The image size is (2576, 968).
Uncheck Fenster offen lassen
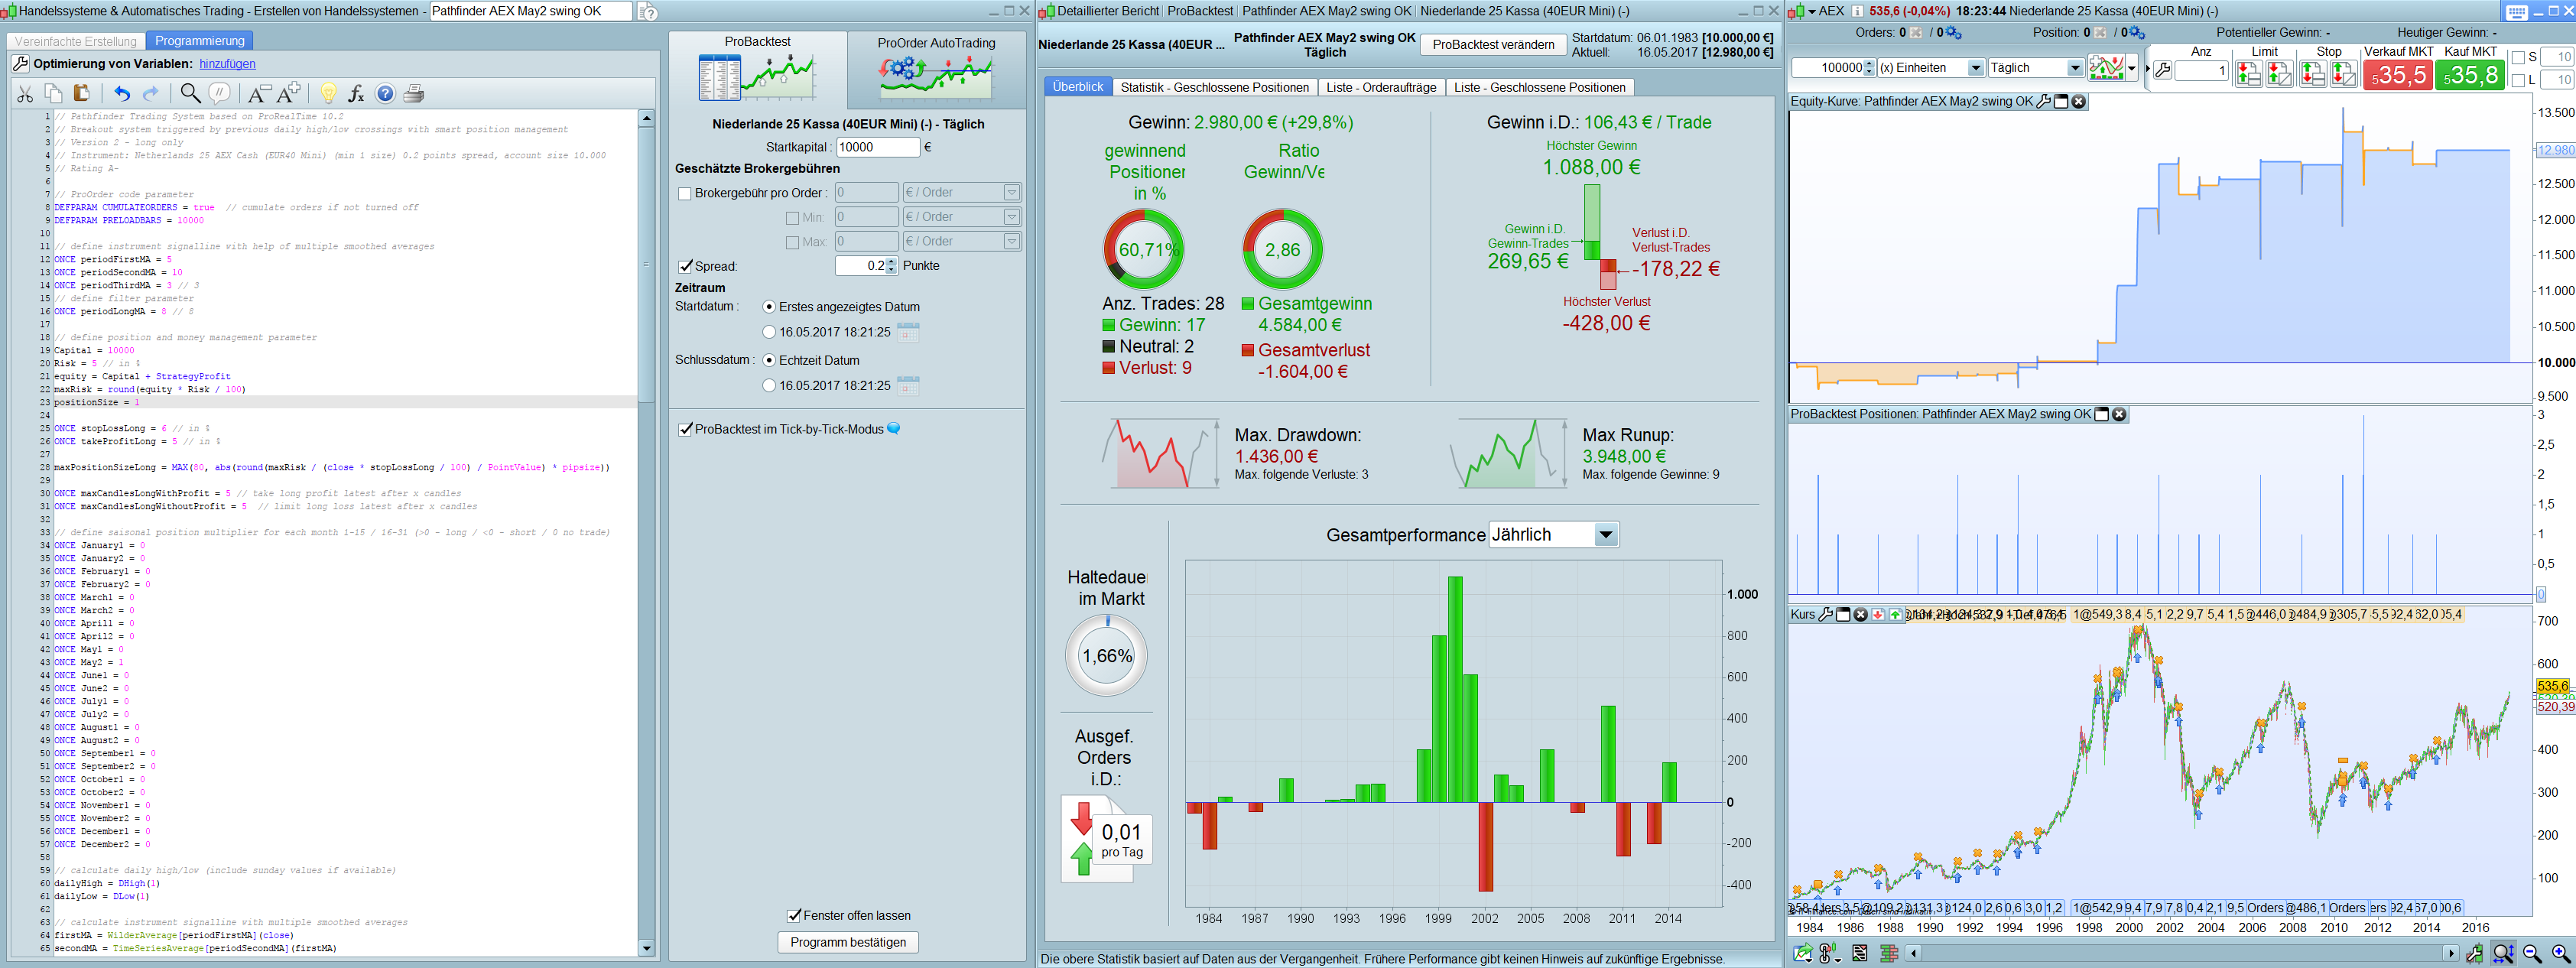click(x=794, y=915)
